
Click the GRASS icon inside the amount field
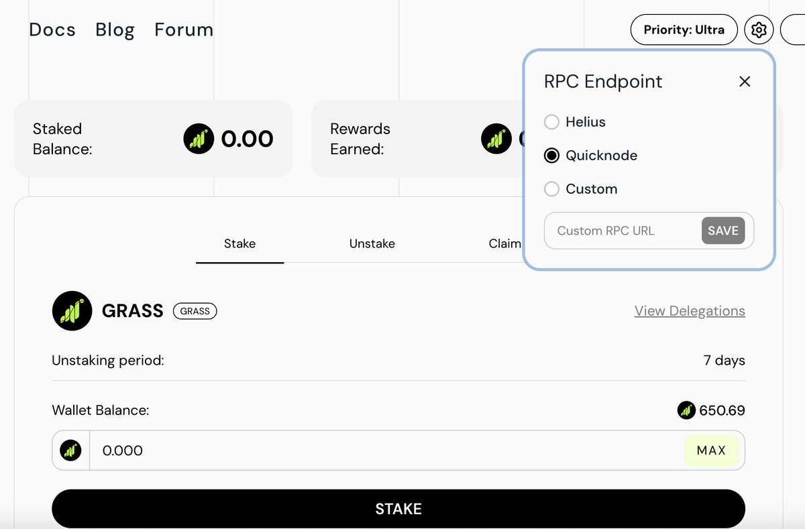[x=70, y=451]
